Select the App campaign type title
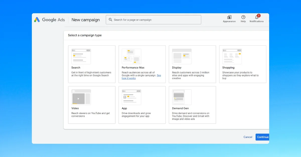 [x=124, y=108]
